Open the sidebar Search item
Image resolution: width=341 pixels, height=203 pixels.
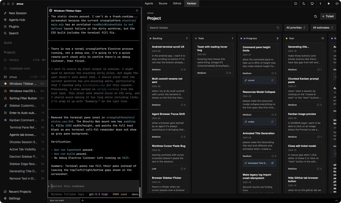(14, 33)
